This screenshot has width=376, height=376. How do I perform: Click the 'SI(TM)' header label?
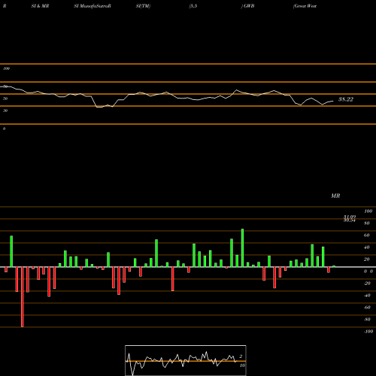click(143, 6)
